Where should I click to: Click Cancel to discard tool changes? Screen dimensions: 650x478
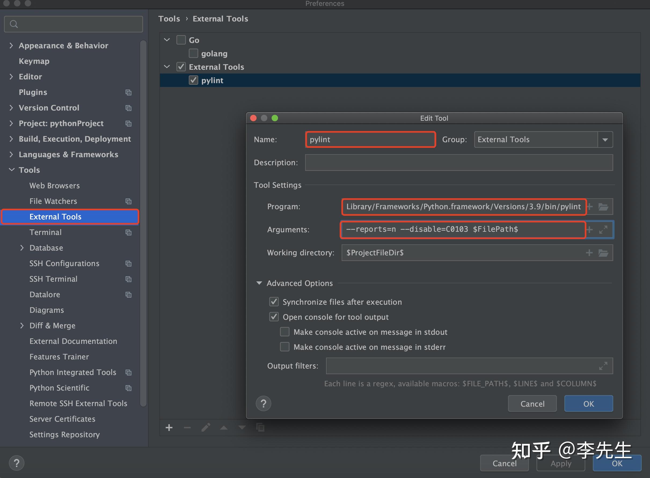tap(532, 403)
